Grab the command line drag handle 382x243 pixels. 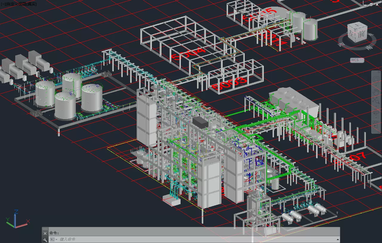[x=45, y=229]
